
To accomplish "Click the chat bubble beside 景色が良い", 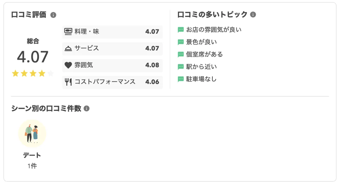I will [181, 42].
